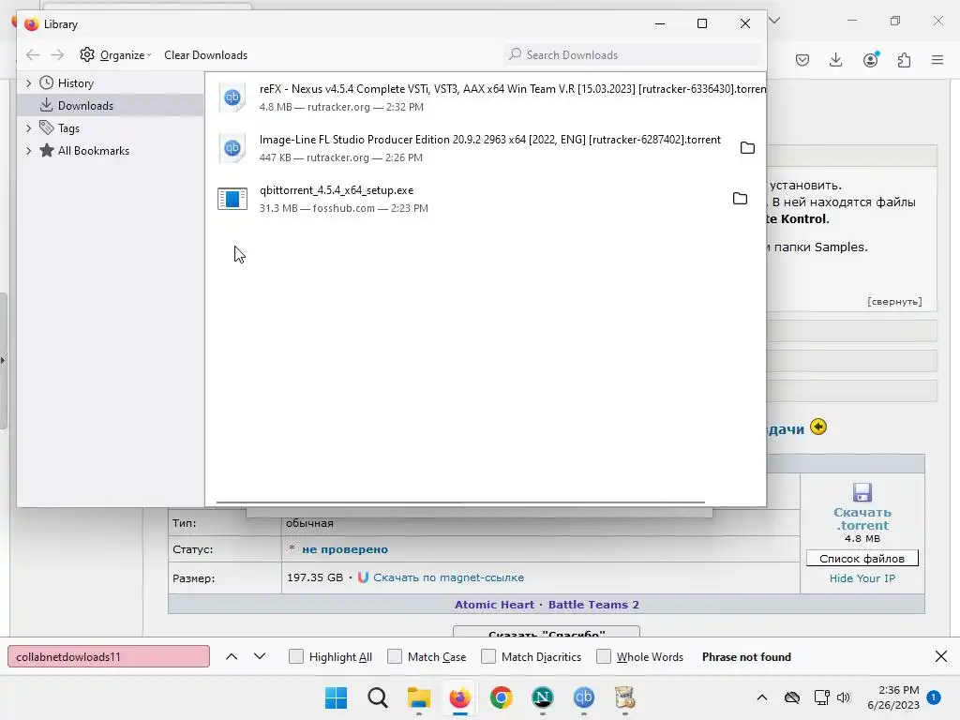The image size is (960, 720).
Task: Click the reFX Nexus torrent file icon
Action: (x=232, y=97)
